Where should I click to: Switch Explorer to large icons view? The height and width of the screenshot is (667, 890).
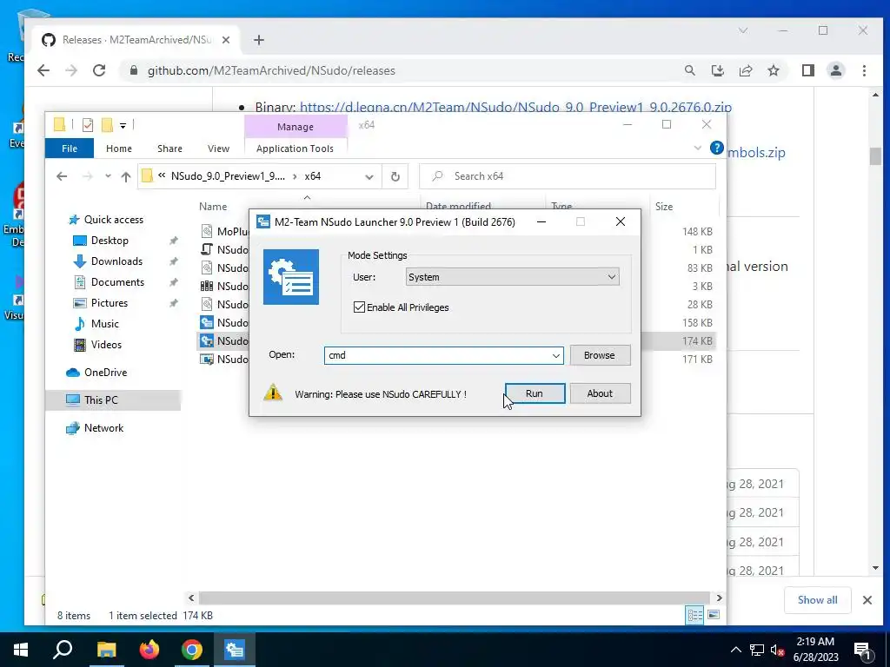coord(714,615)
